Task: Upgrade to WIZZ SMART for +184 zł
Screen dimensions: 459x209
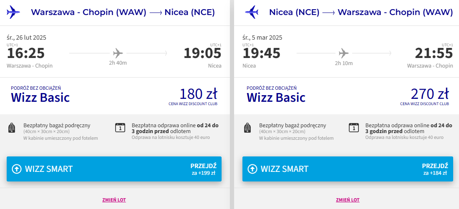Action: point(348,169)
